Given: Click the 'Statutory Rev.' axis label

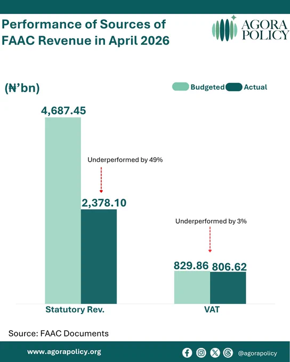Looking at the screenshot, I should [75, 309].
